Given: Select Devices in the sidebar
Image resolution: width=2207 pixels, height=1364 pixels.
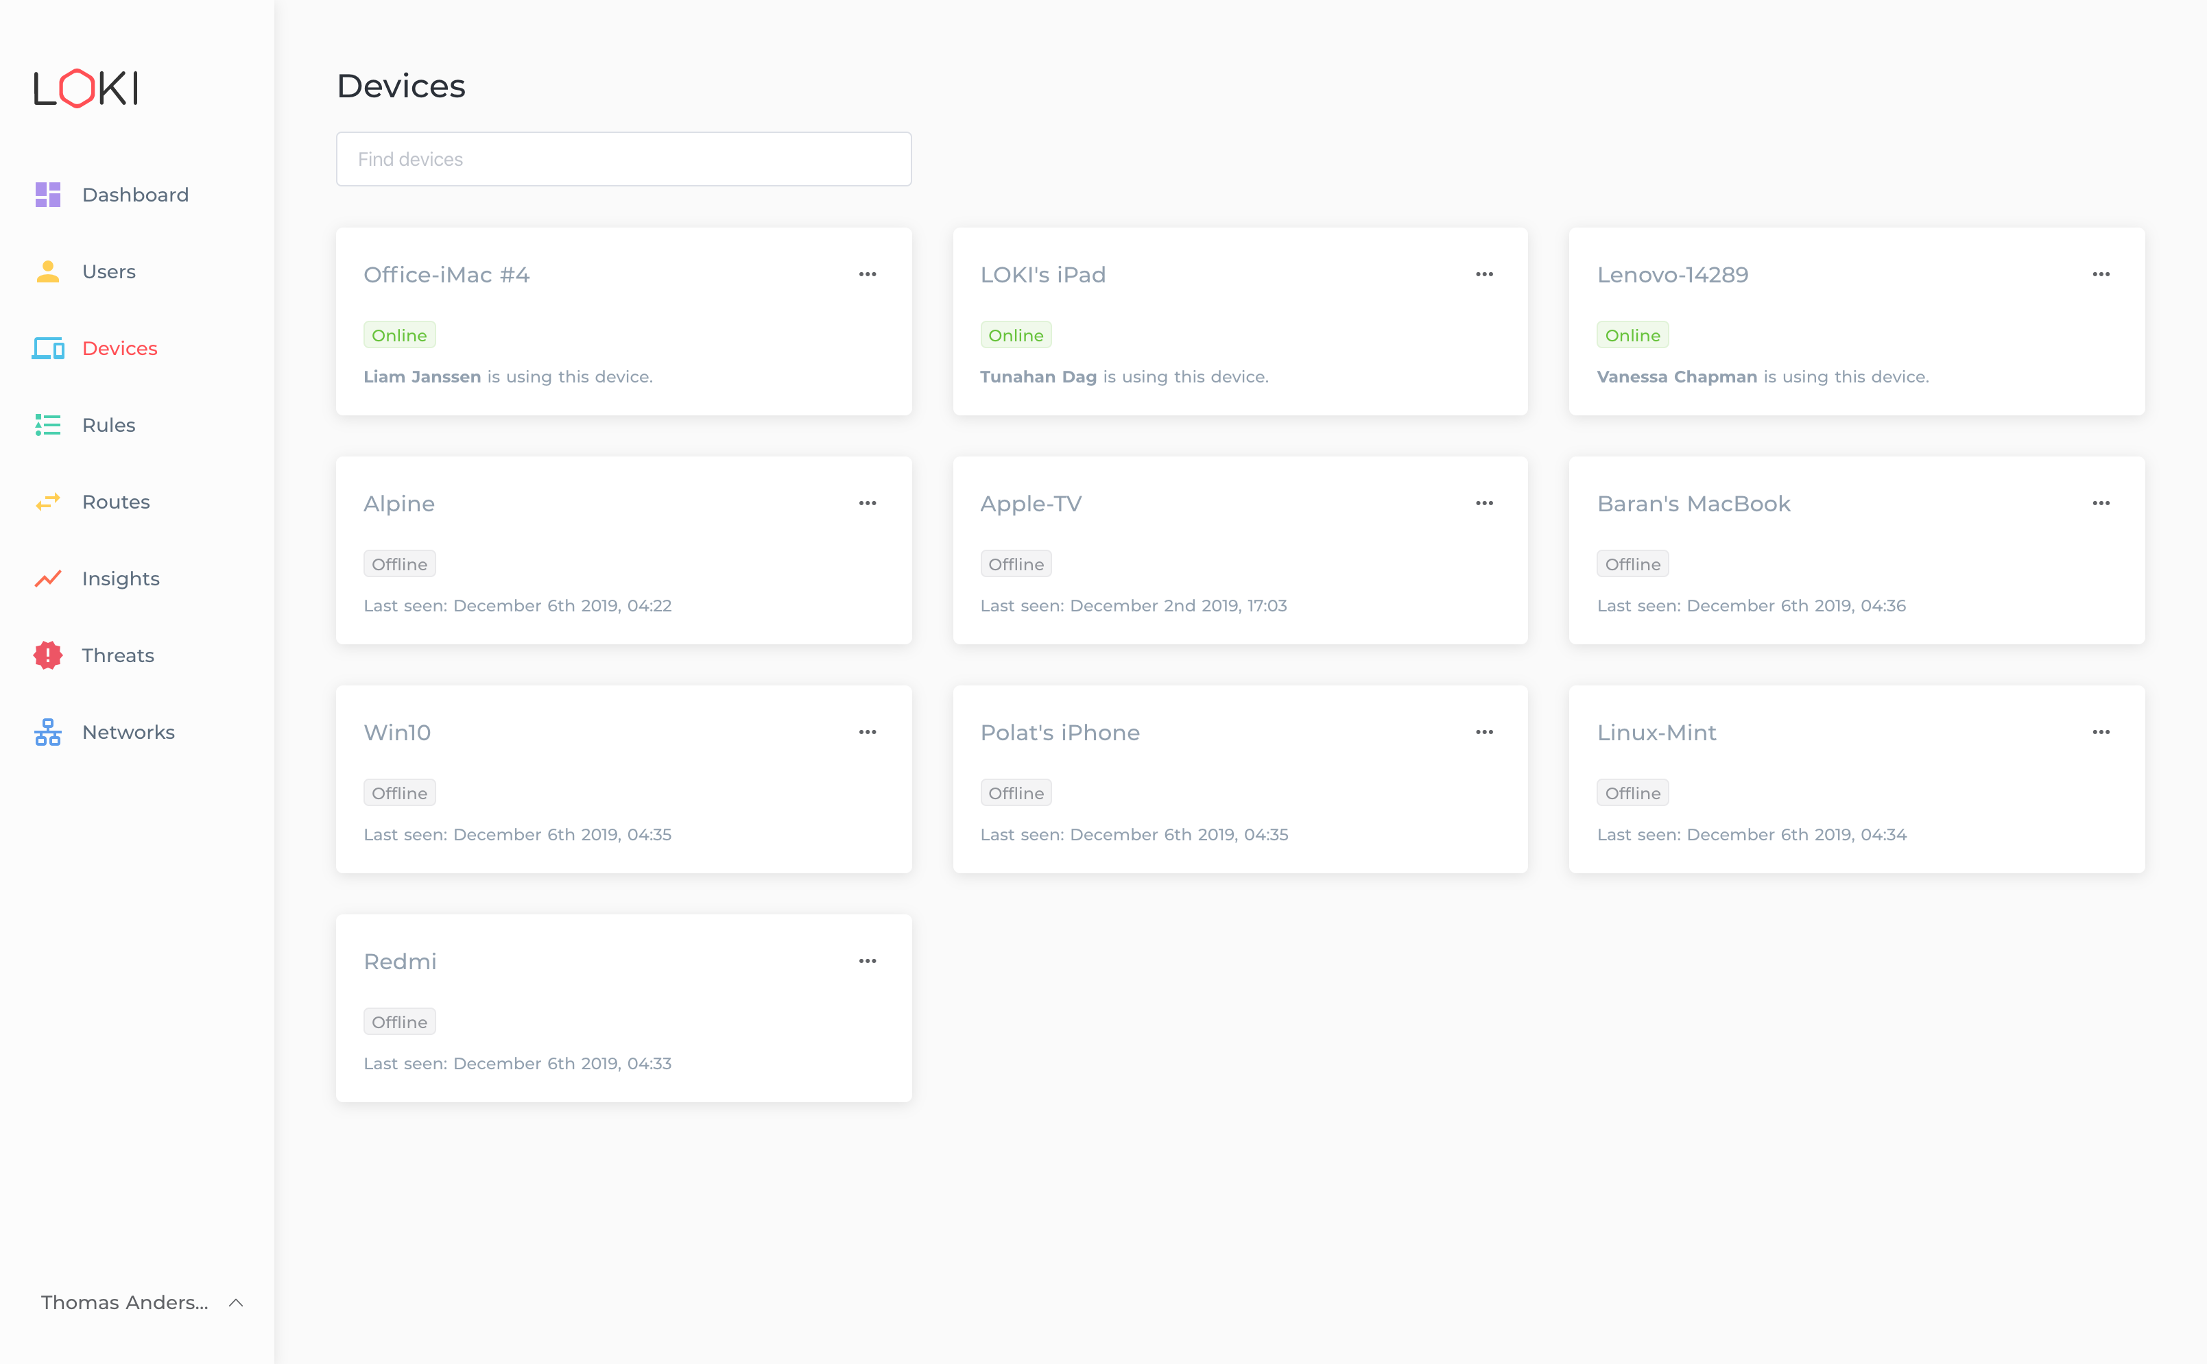Looking at the screenshot, I should tap(120, 348).
